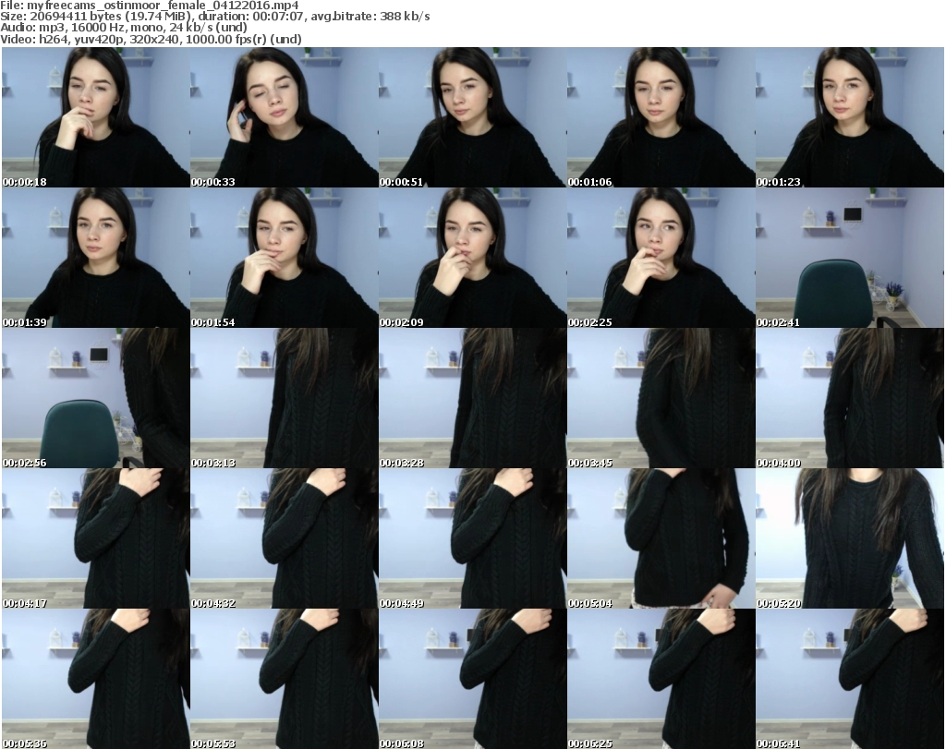The width and height of the screenshot is (946, 749).
Task: Open the thumbnail at 00:02:25
Action: pyautogui.click(x=661, y=258)
